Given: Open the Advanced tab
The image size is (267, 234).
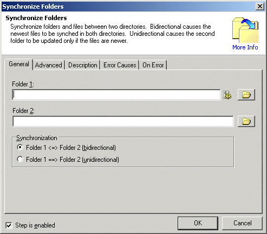Looking at the screenshot, I should [49, 65].
